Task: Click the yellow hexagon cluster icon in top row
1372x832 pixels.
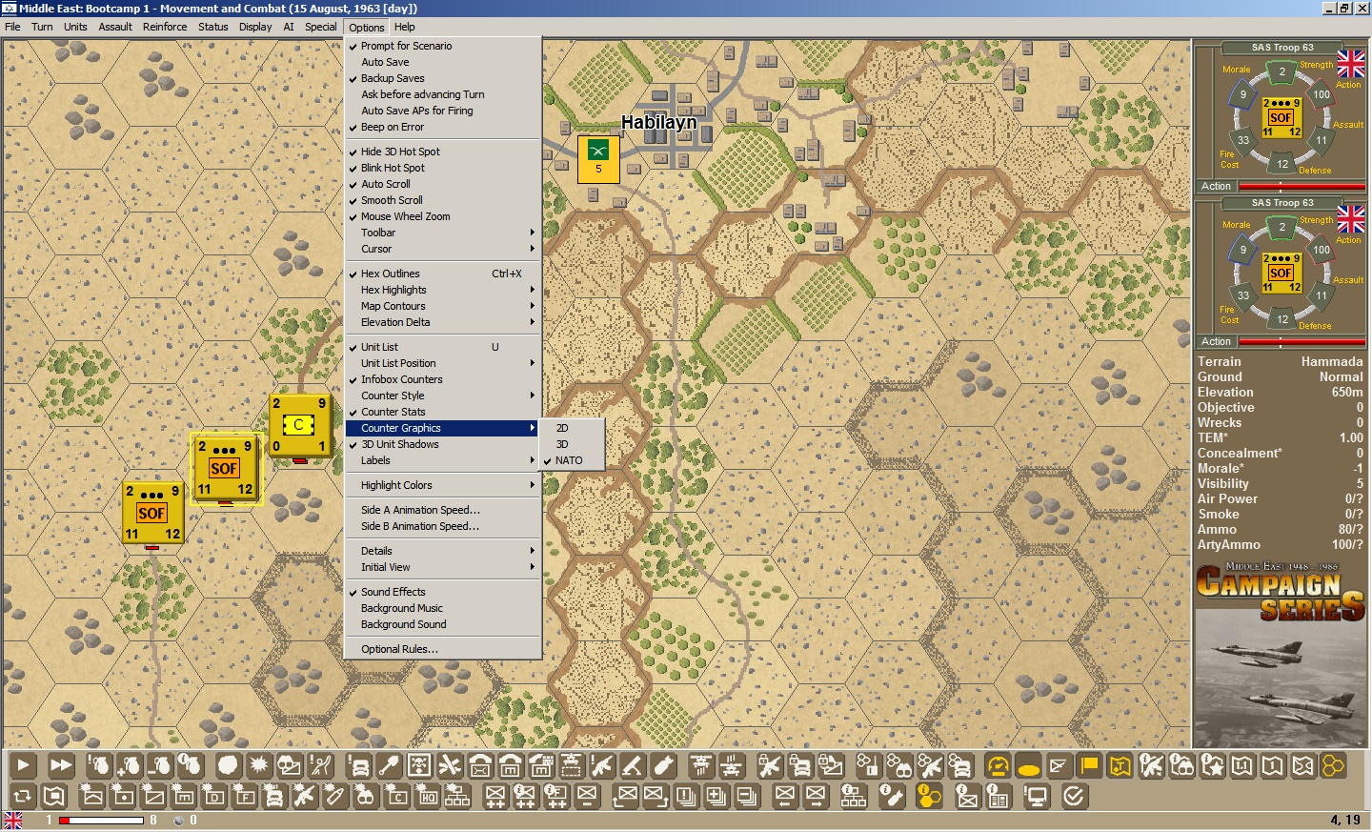Action: [x=1333, y=764]
